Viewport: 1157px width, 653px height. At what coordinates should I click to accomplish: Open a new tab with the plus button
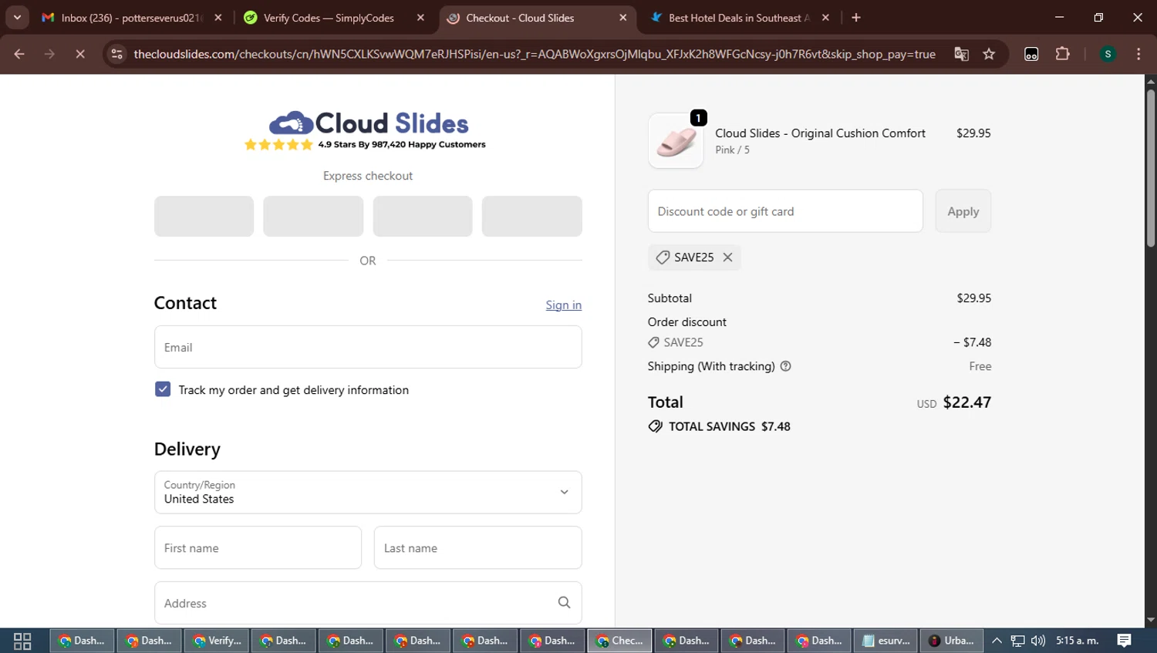[856, 18]
